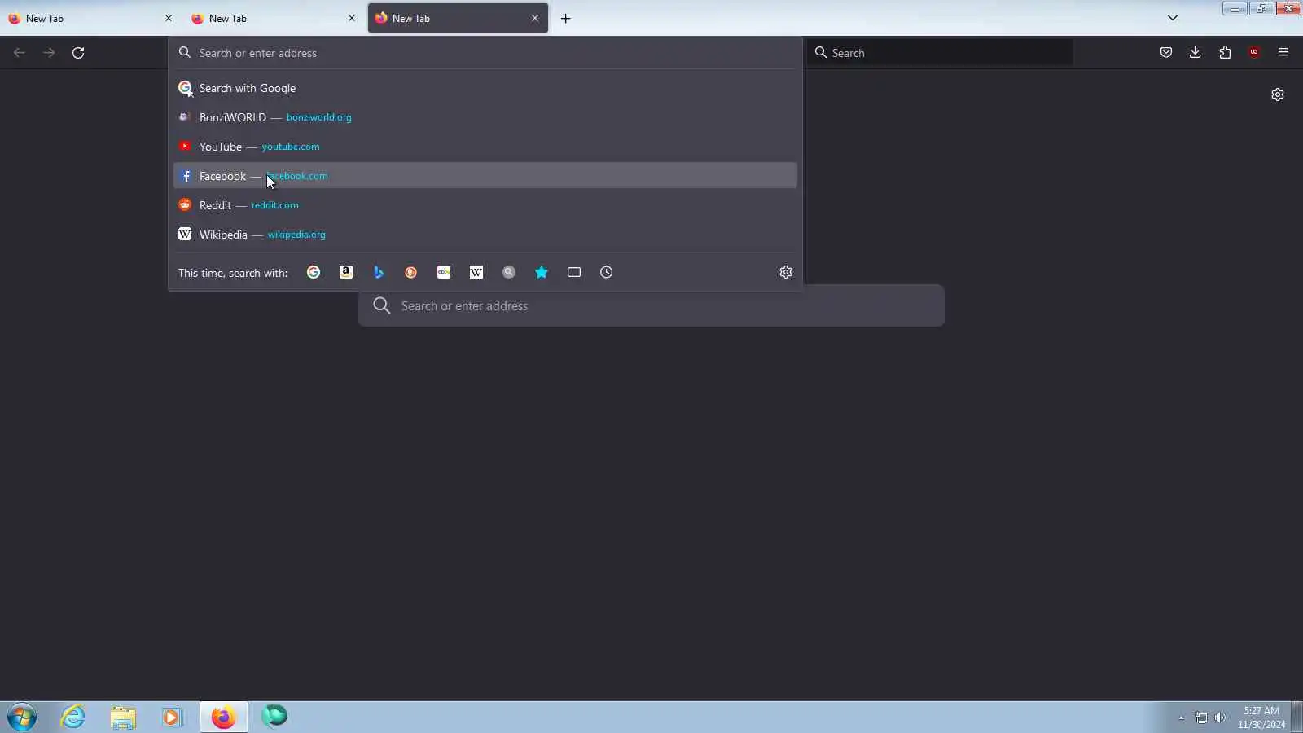
Task: Search bookmarks using the star icon
Action: pyautogui.click(x=542, y=272)
